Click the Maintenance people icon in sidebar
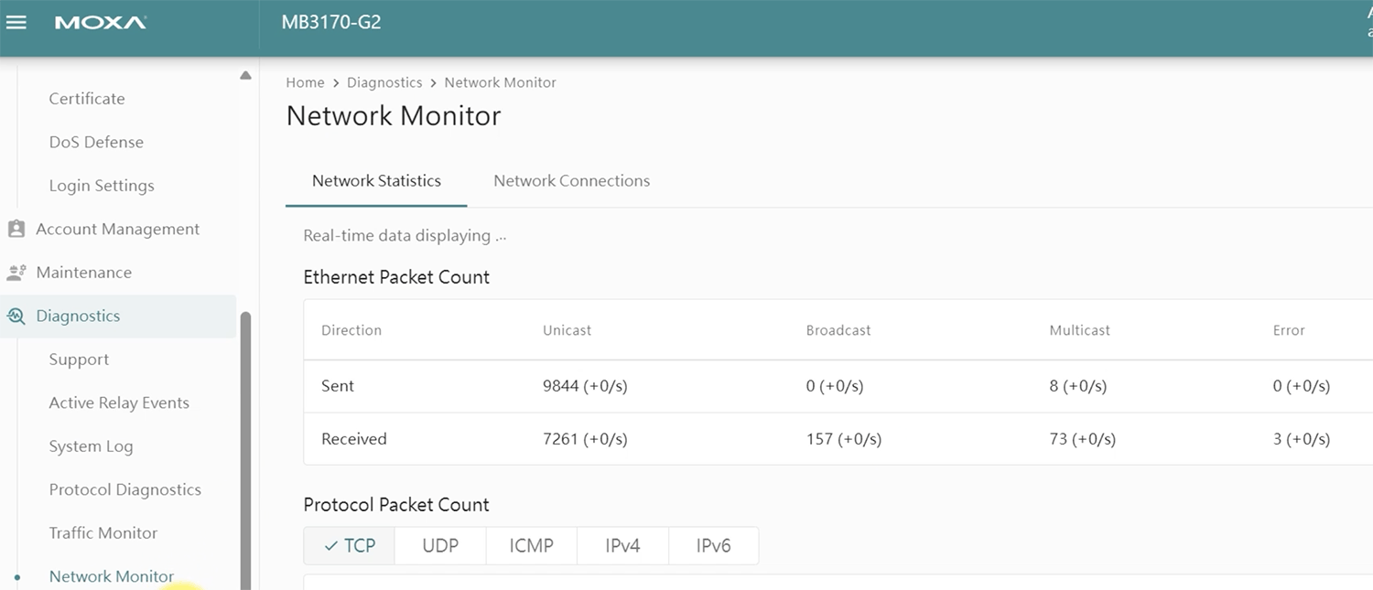The image size is (1373, 590). pos(16,272)
